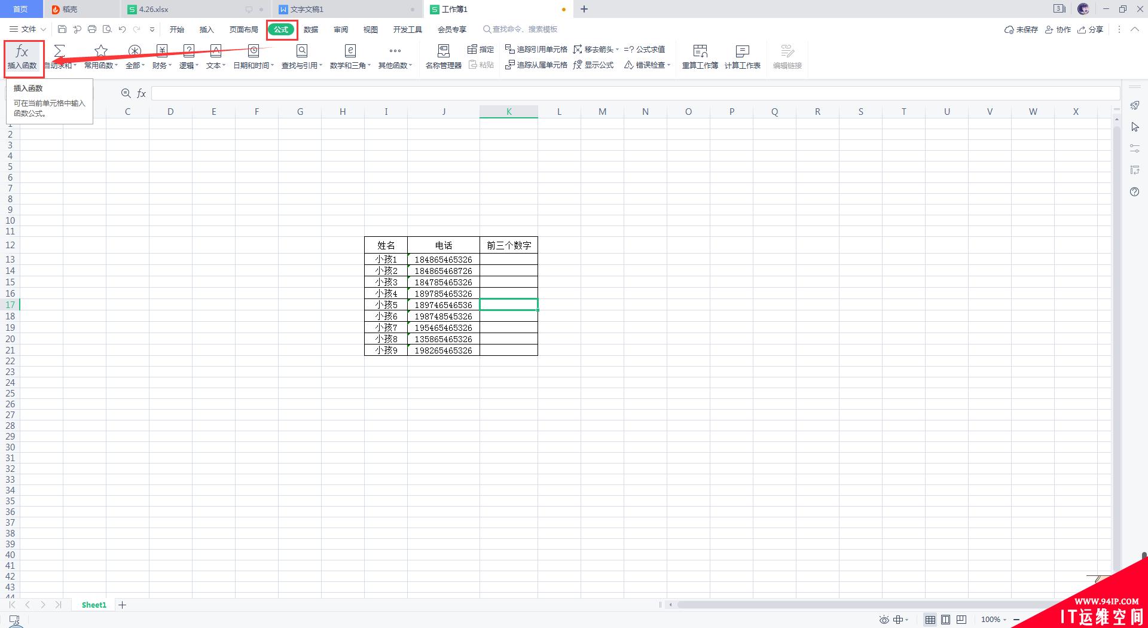The width and height of the screenshot is (1148, 628).
Task: Open the Financial functions yen icon
Action: click(x=161, y=51)
